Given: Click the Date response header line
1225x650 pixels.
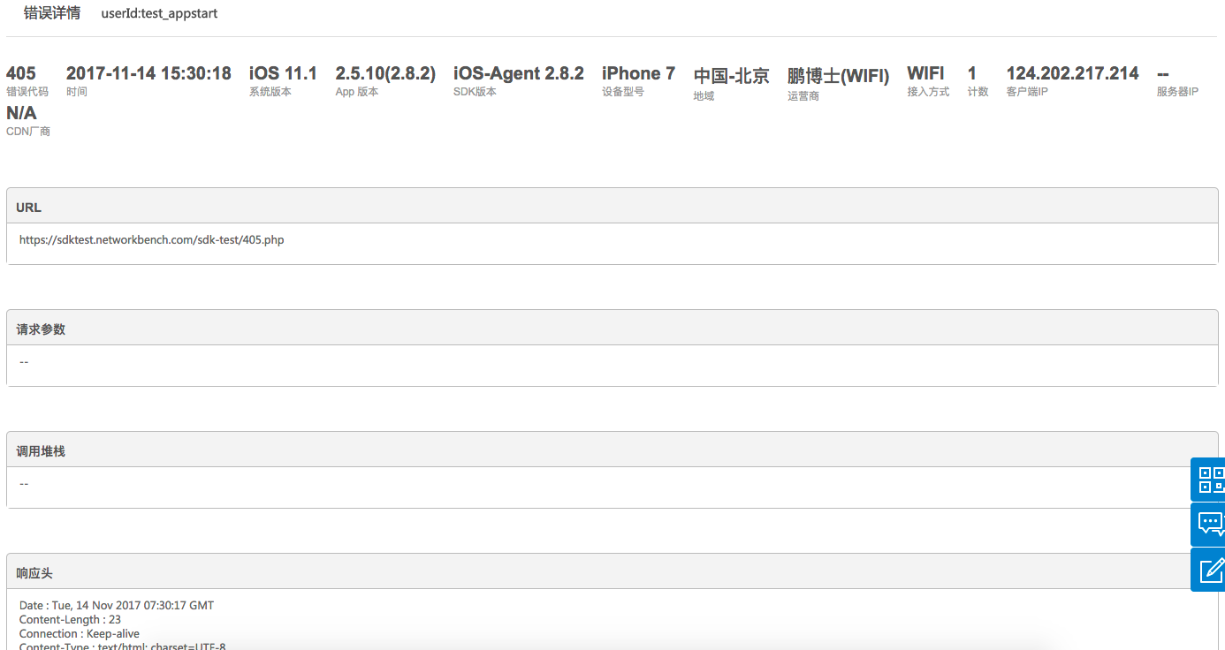Looking at the screenshot, I should 117,606.
